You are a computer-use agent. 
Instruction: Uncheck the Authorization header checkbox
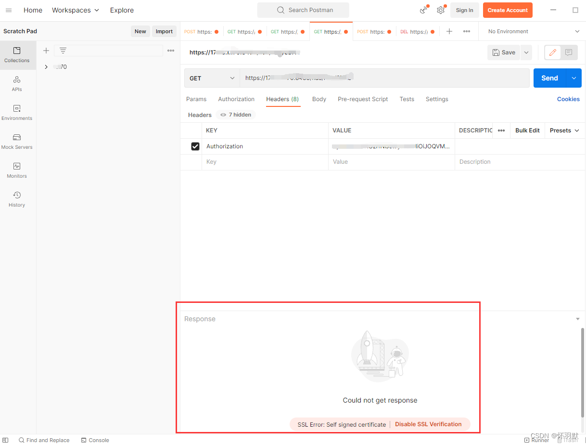[x=195, y=146]
